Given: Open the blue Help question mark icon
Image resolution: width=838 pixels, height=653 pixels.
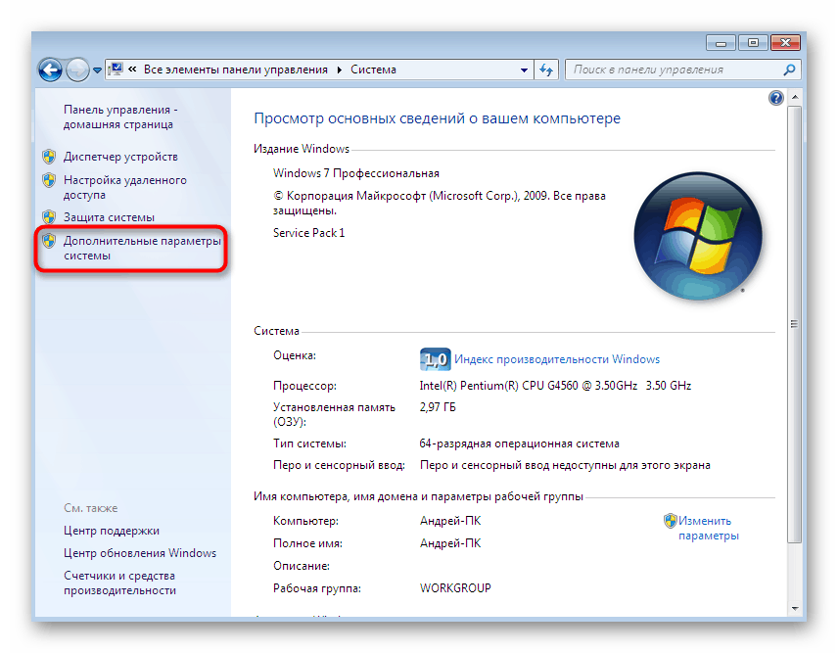Looking at the screenshot, I should (x=775, y=98).
